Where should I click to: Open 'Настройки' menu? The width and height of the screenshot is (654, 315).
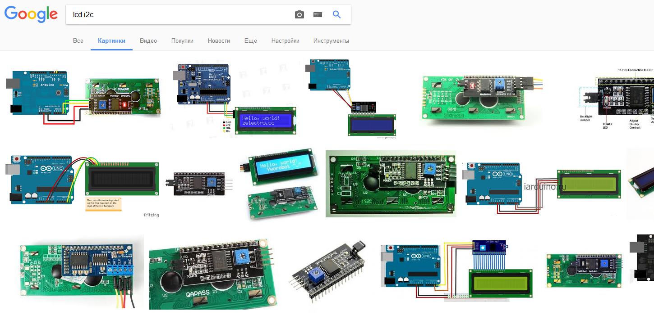[285, 40]
